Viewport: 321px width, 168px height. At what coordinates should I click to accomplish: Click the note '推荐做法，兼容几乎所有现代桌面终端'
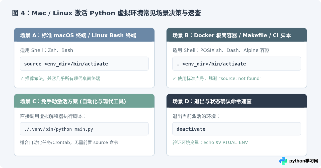pos(60,78)
